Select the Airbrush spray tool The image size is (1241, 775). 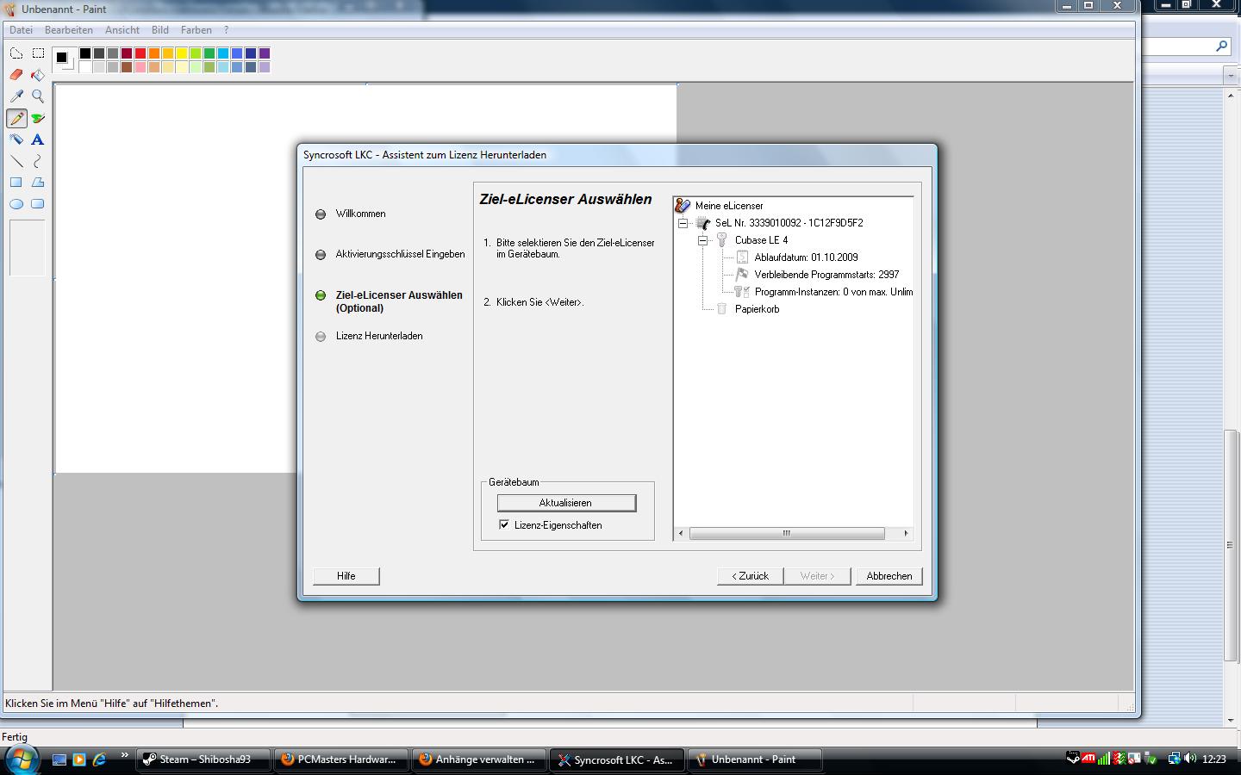coord(16,139)
